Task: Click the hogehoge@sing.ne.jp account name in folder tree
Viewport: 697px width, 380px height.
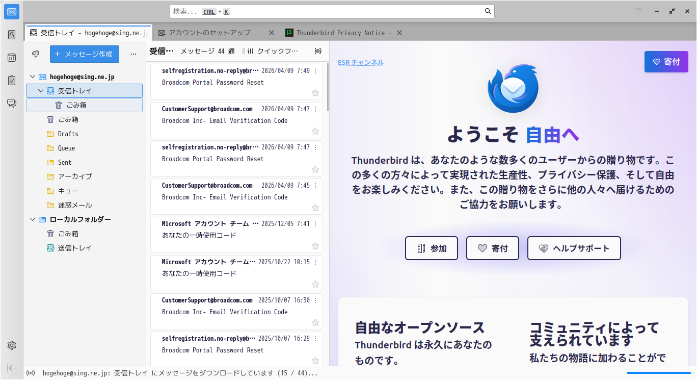Action: pyautogui.click(x=82, y=77)
